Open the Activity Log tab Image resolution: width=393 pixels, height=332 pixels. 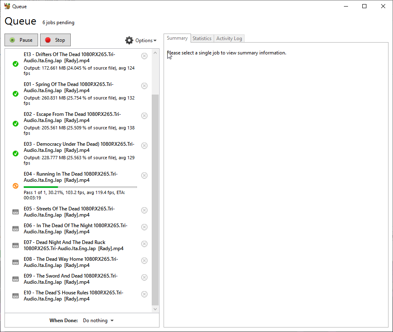[x=229, y=38]
